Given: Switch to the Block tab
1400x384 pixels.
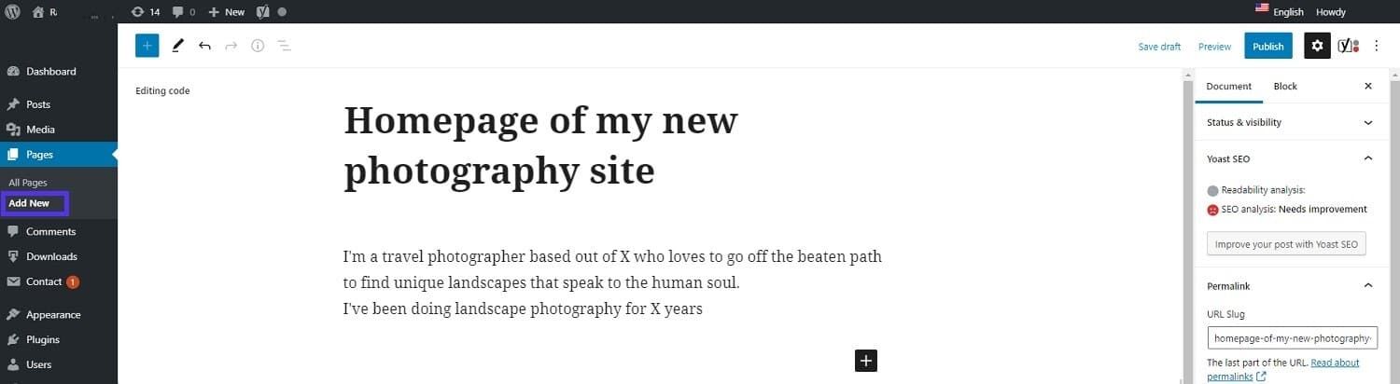Looking at the screenshot, I should pyautogui.click(x=1285, y=86).
